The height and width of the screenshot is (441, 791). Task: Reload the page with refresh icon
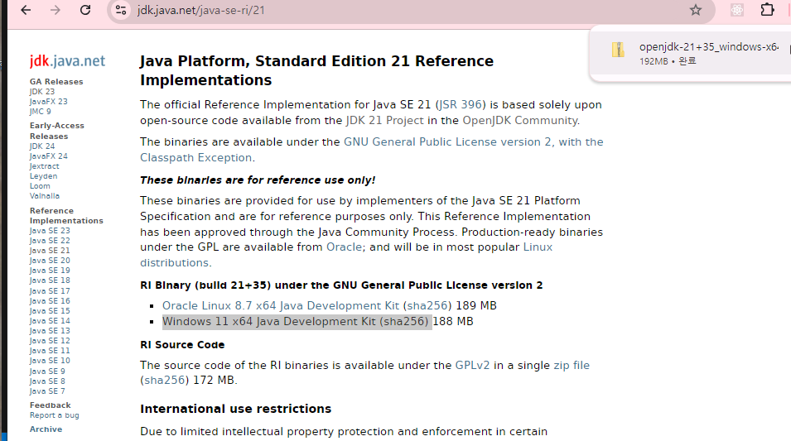point(85,10)
